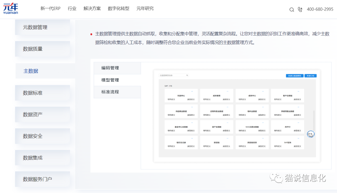Open 数据服务门户 in the sidebar
This screenshot has height=193, width=337.
click(37, 179)
